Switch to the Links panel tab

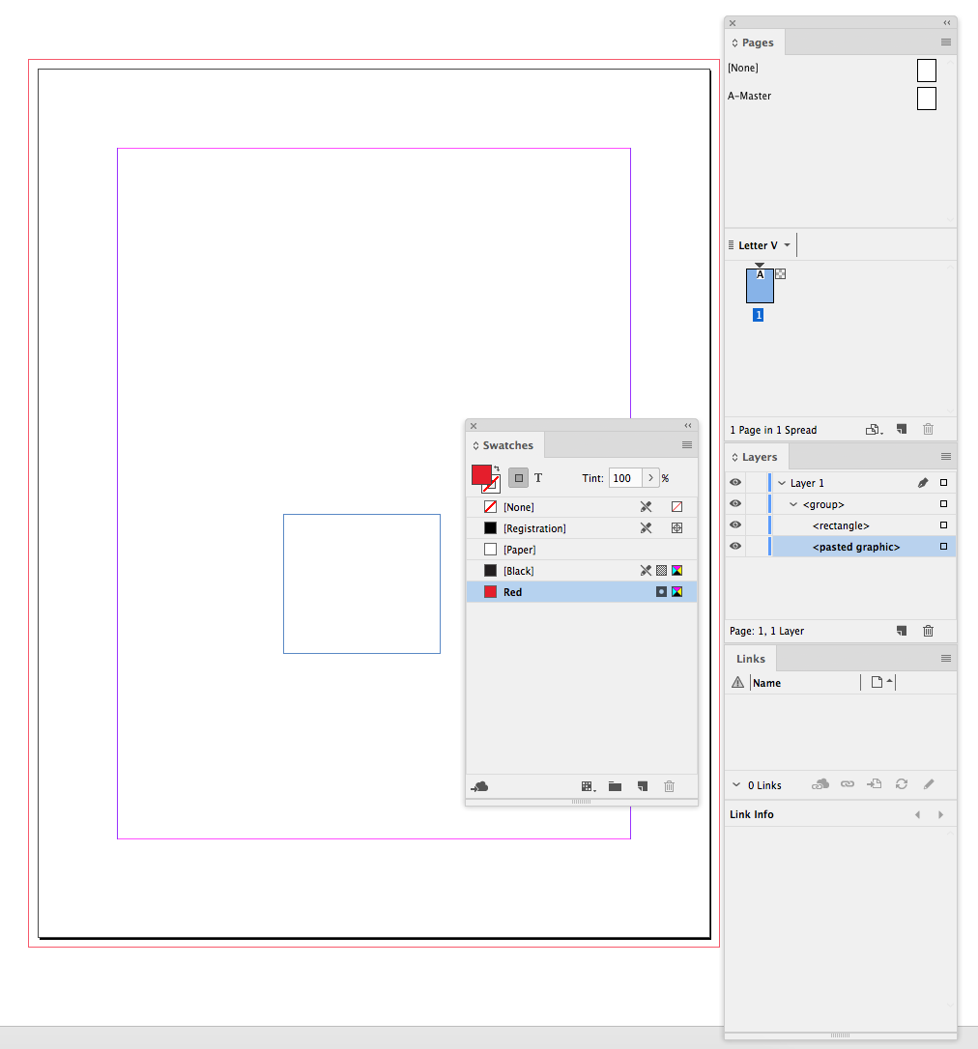coord(750,658)
